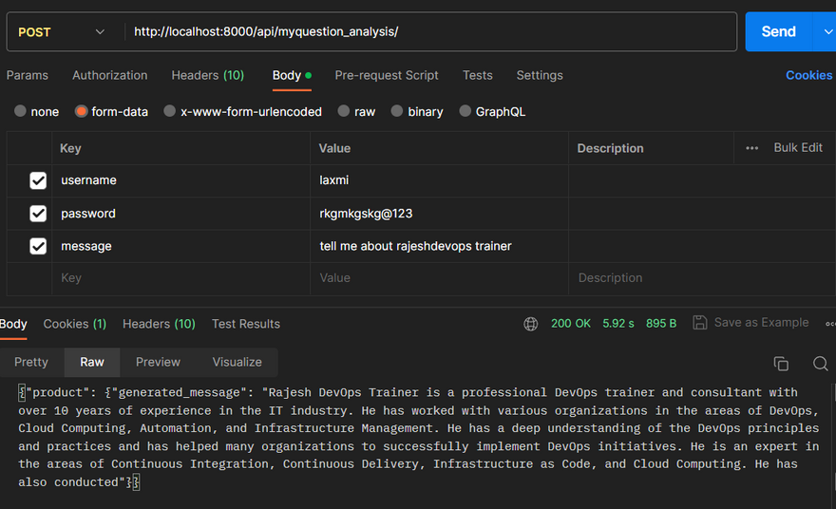Switch response view to Pretty
Viewport: 836px width, 509px height.
coord(31,362)
